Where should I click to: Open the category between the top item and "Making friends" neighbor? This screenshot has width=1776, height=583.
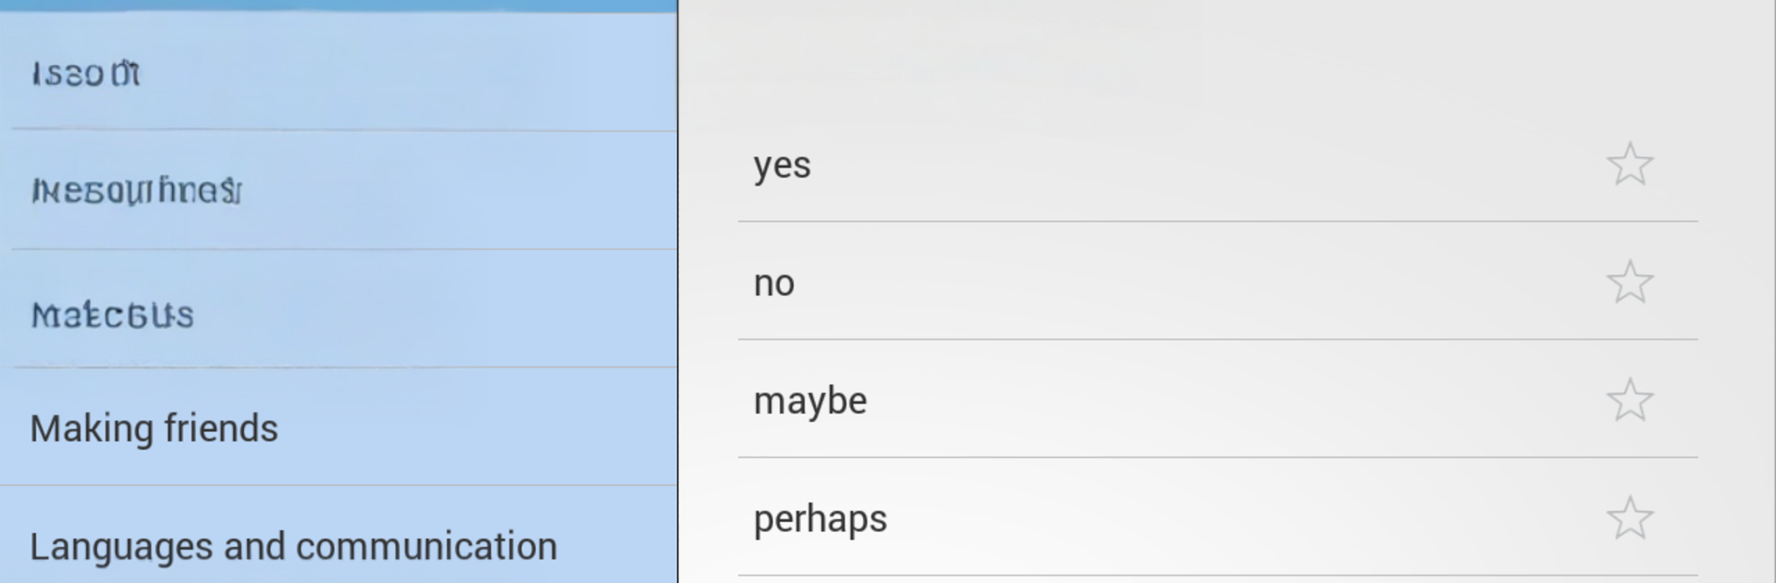tap(137, 191)
